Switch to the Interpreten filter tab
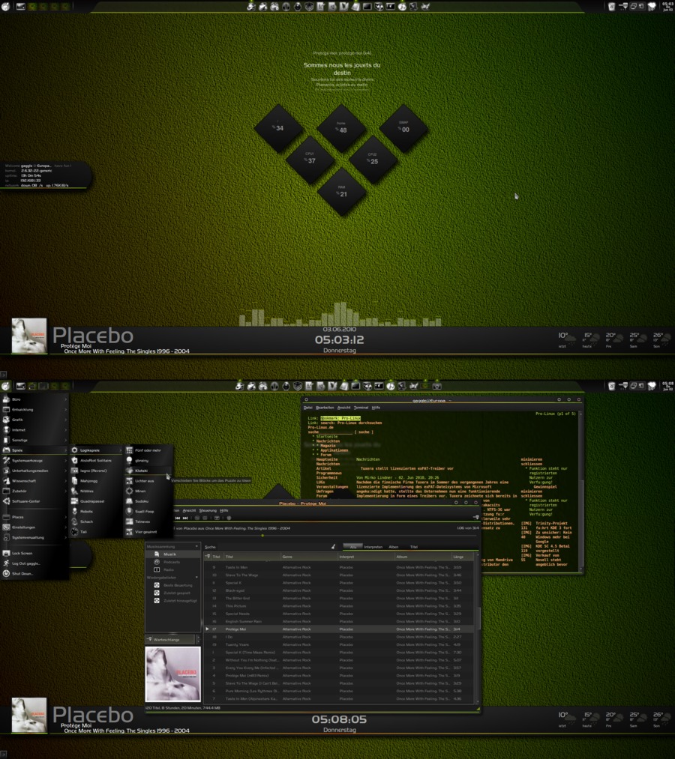The width and height of the screenshot is (675, 759). point(373,547)
